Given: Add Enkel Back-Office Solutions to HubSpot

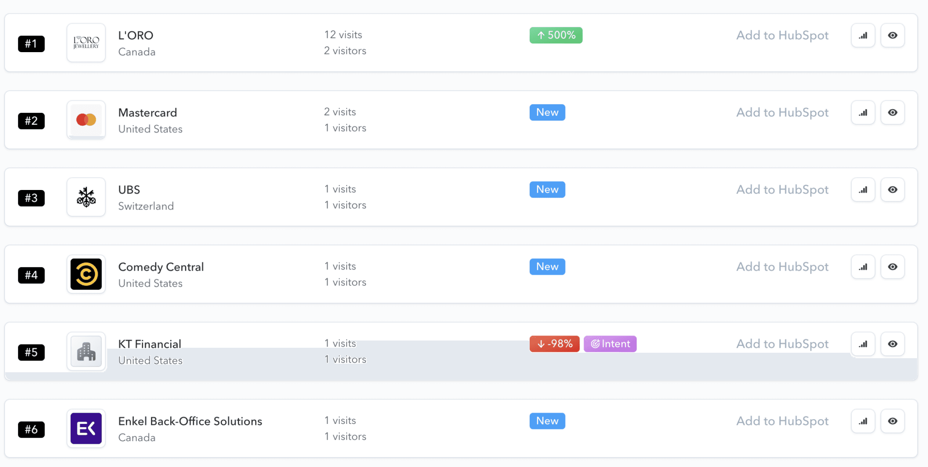Looking at the screenshot, I should [x=782, y=421].
